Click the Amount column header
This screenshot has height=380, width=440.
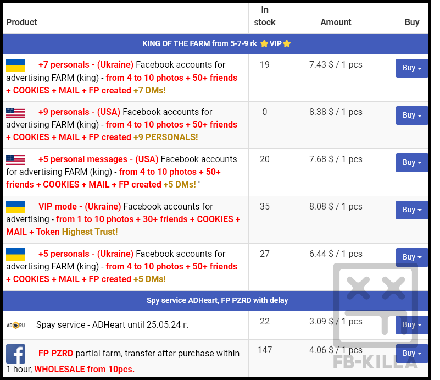pyautogui.click(x=336, y=23)
